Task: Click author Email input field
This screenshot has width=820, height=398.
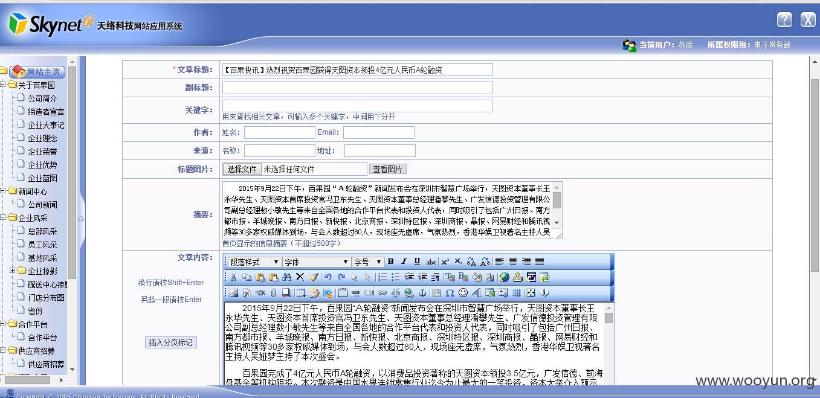Action: coord(378,133)
